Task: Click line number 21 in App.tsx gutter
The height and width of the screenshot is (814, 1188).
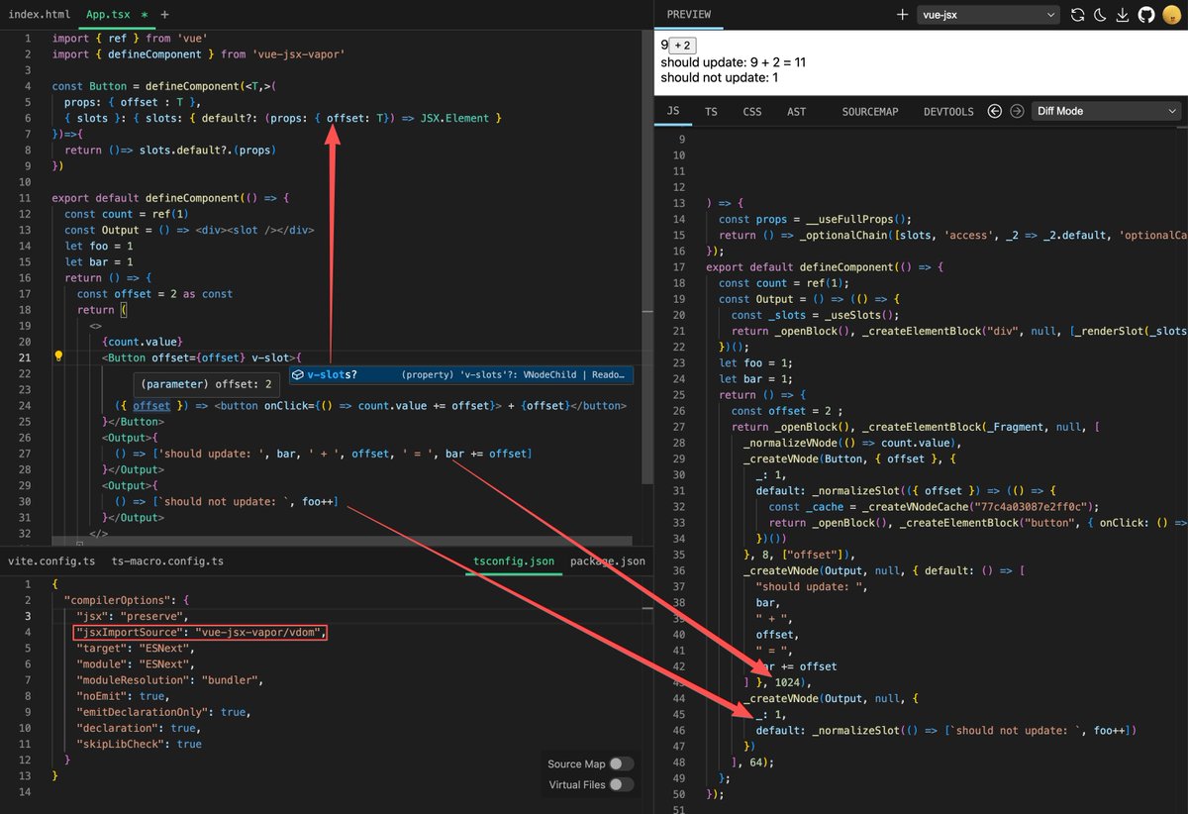Action: 26,357
